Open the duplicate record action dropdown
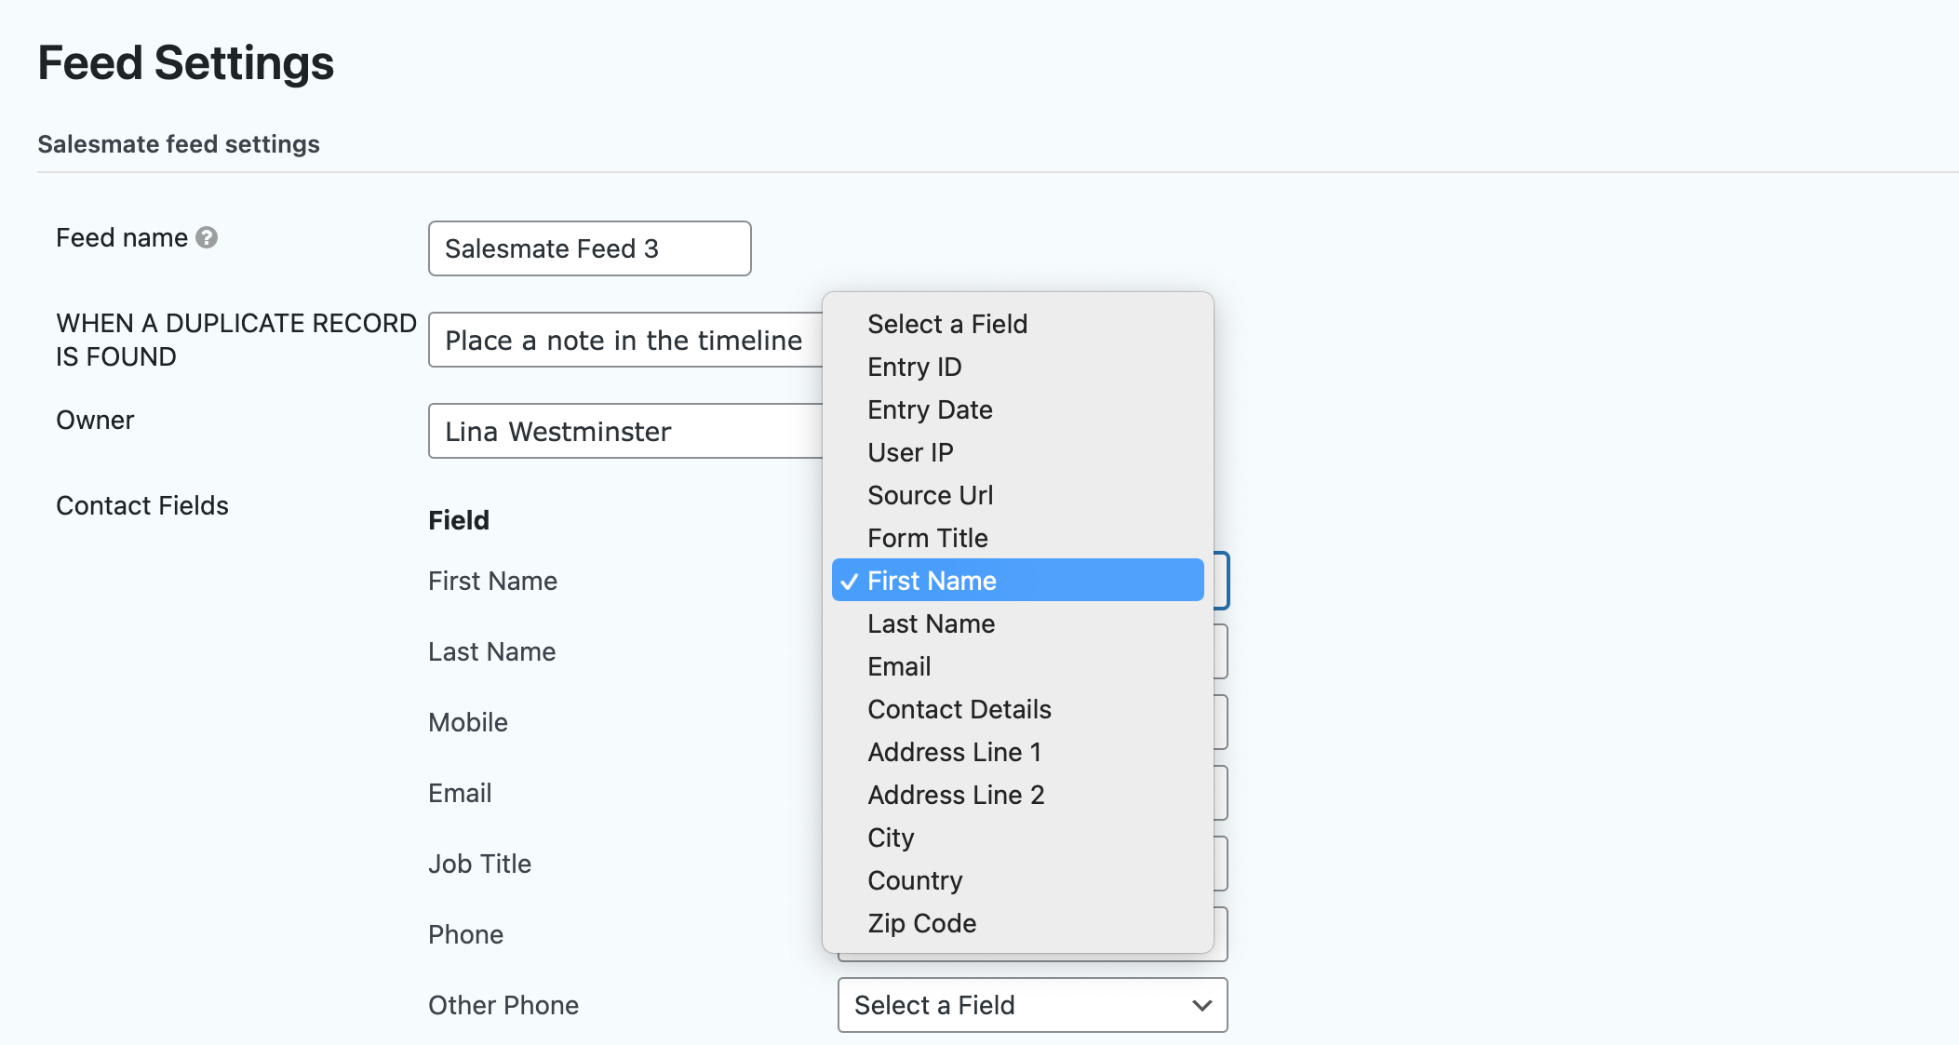 (625, 340)
